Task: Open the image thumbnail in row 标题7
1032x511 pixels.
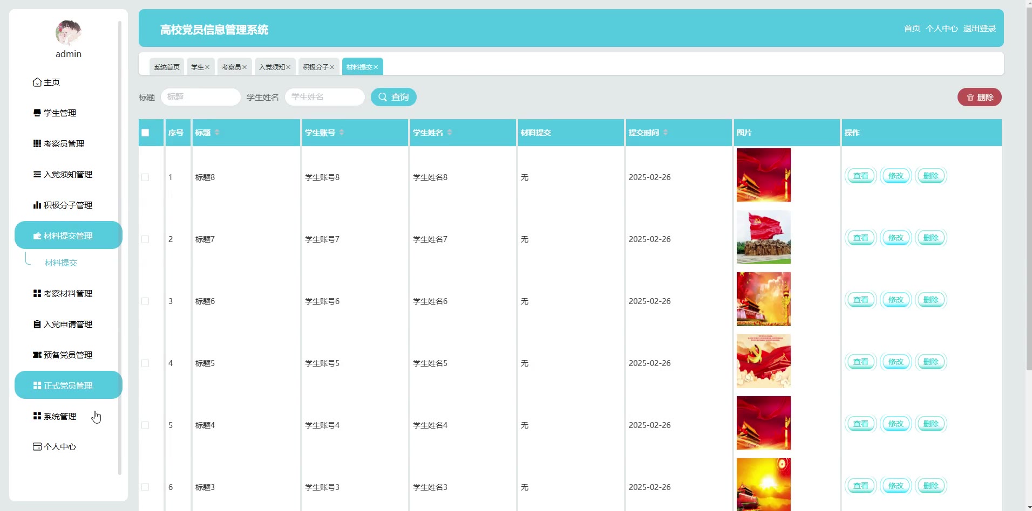Action: [x=764, y=237]
